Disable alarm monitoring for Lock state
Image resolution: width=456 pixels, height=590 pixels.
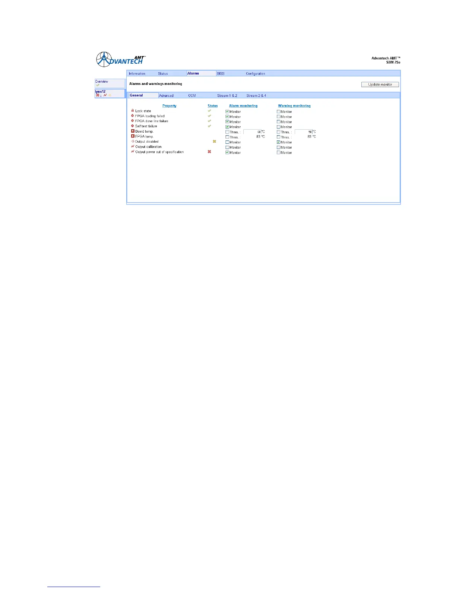pos(227,111)
